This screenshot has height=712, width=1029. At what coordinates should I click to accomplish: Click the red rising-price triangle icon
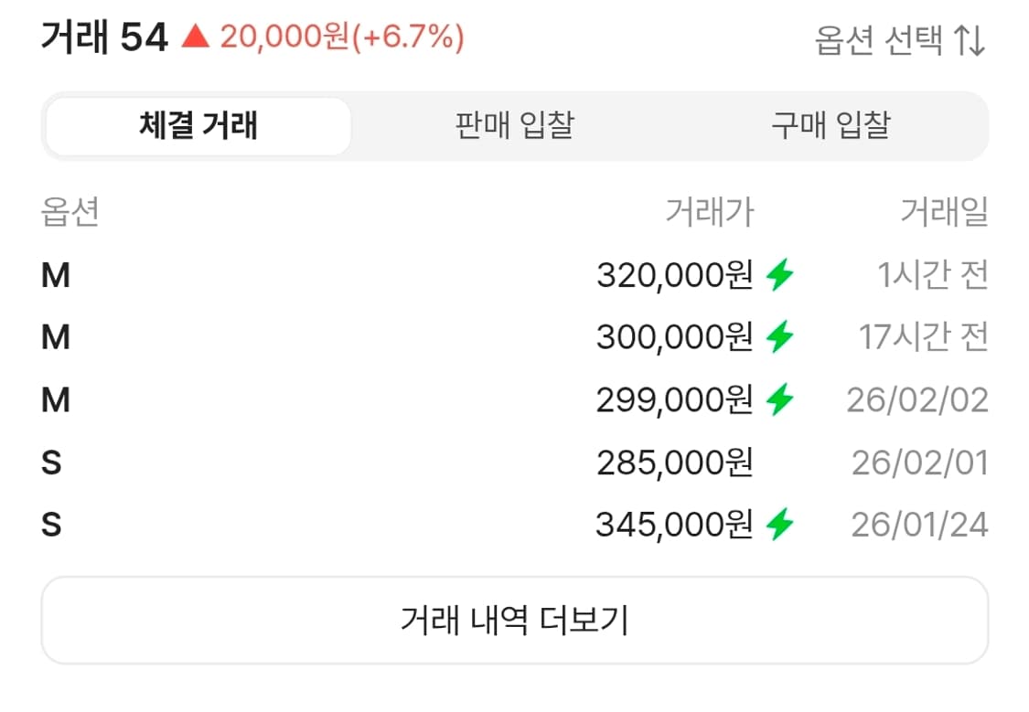click(x=195, y=38)
